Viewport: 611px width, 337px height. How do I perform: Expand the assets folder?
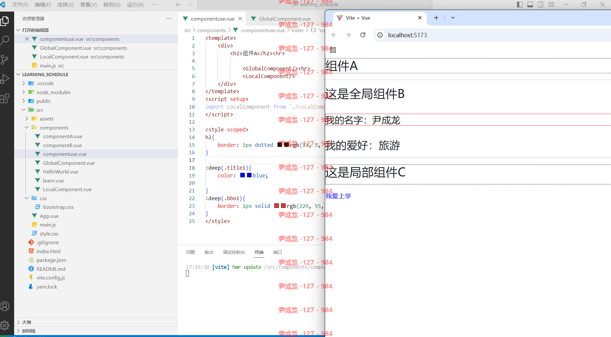[x=27, y=119]
